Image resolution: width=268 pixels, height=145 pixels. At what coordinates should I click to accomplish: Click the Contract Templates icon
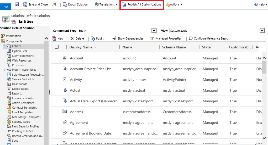[9, 108]
